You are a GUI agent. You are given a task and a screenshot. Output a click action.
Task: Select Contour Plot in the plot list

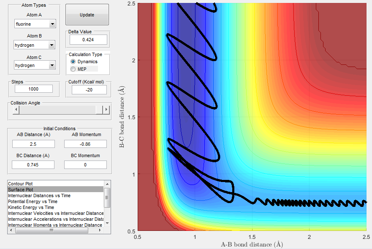pos(55,184)
